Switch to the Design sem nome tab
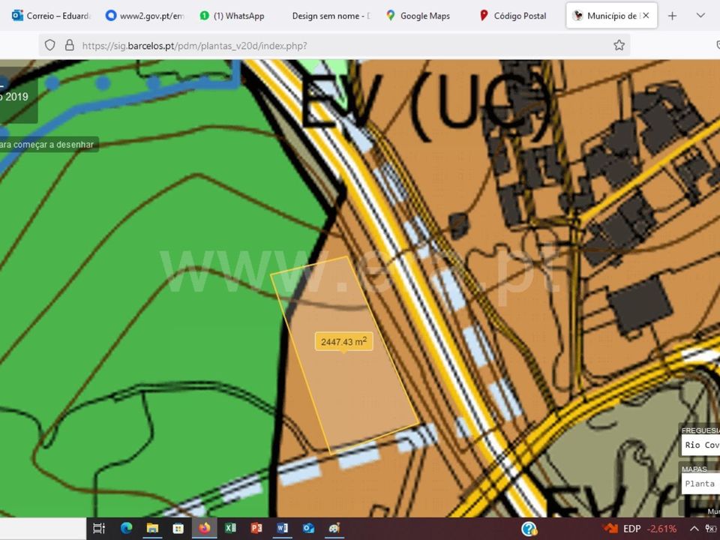Screen dimensions: 720x540 pos(331,16)
